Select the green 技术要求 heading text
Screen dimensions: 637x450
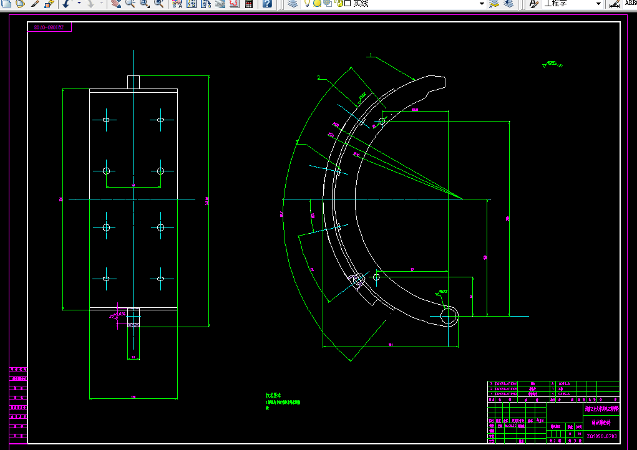(273, 395)
